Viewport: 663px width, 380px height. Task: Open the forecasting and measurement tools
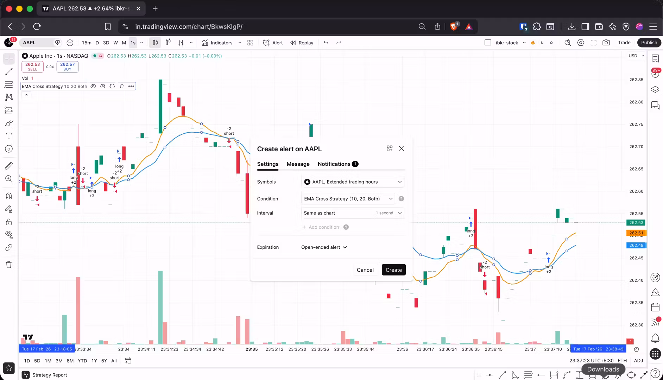(9, 110)
